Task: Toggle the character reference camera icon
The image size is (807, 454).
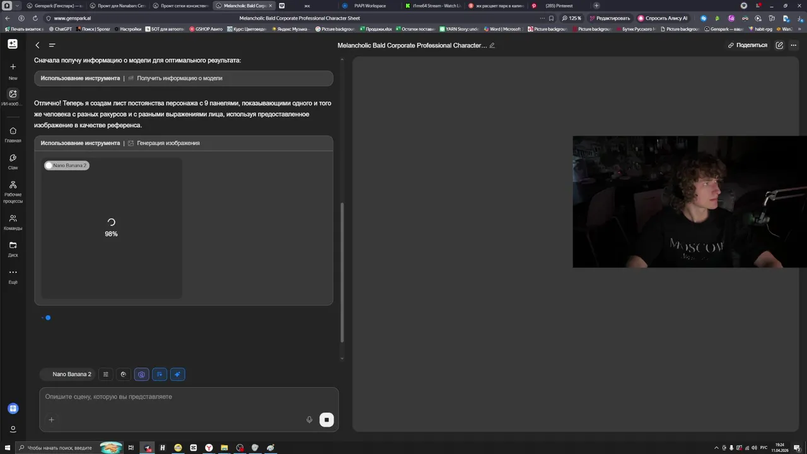Action: (141, 375)
